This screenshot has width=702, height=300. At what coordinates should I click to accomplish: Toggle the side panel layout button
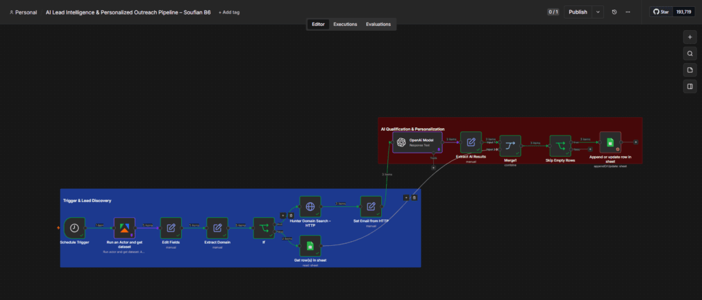pos(690,86)
